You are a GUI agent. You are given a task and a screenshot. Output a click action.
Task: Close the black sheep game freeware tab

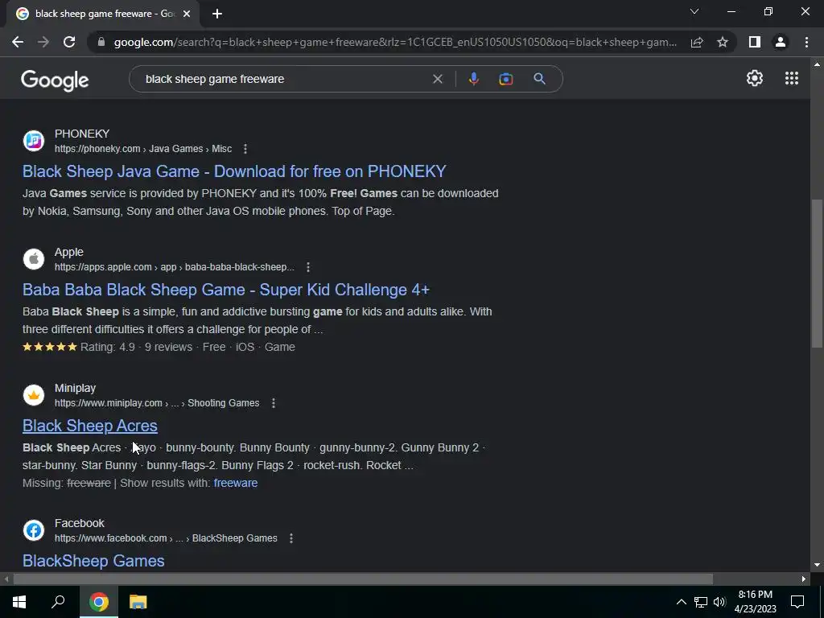click(187, 14)
